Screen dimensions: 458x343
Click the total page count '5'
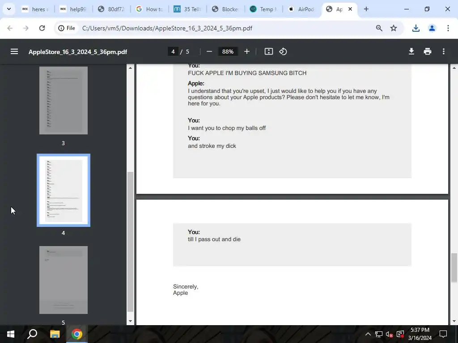(187, 52)
